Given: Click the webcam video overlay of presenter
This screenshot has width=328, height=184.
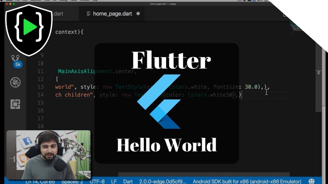Looking at the screenshot, I should tap(48, 155).
